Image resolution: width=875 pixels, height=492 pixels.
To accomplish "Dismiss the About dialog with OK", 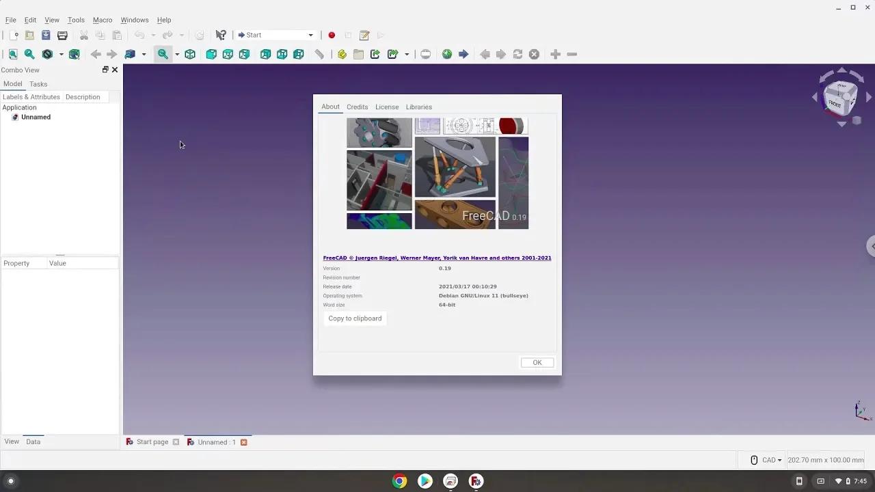I will click(537, 362).
